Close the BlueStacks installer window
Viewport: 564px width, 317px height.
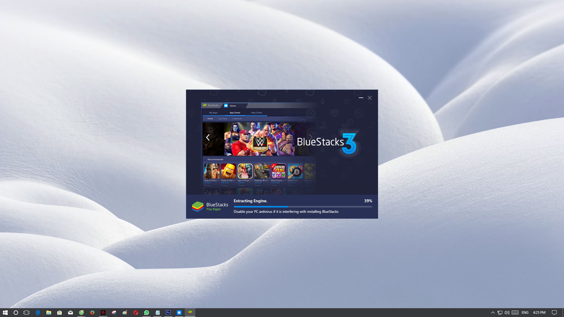(x=370, y=98)
